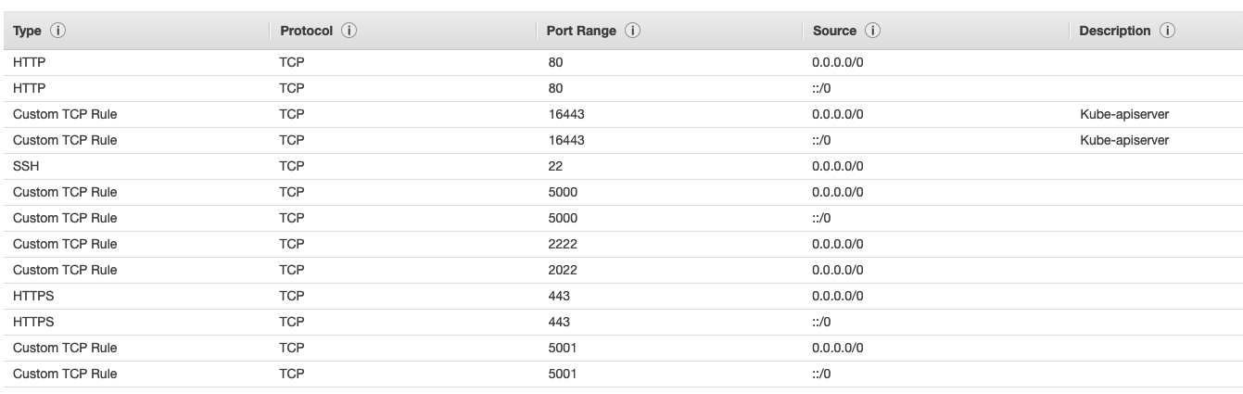Click the info icon beside Protocol header
Viewport: 1243px width, 394px height.
pyautogui.click(x=350, y=32)
